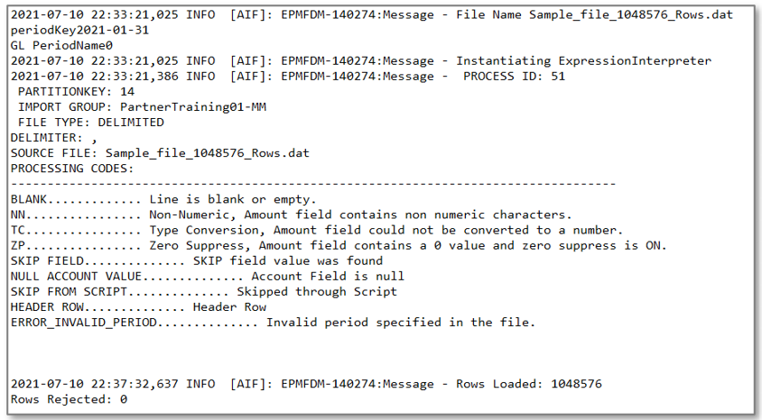The width and height of the screenshot is (762, 420).
Task: Click the NN Non-Numeric code line
Action: pos(291,215)
